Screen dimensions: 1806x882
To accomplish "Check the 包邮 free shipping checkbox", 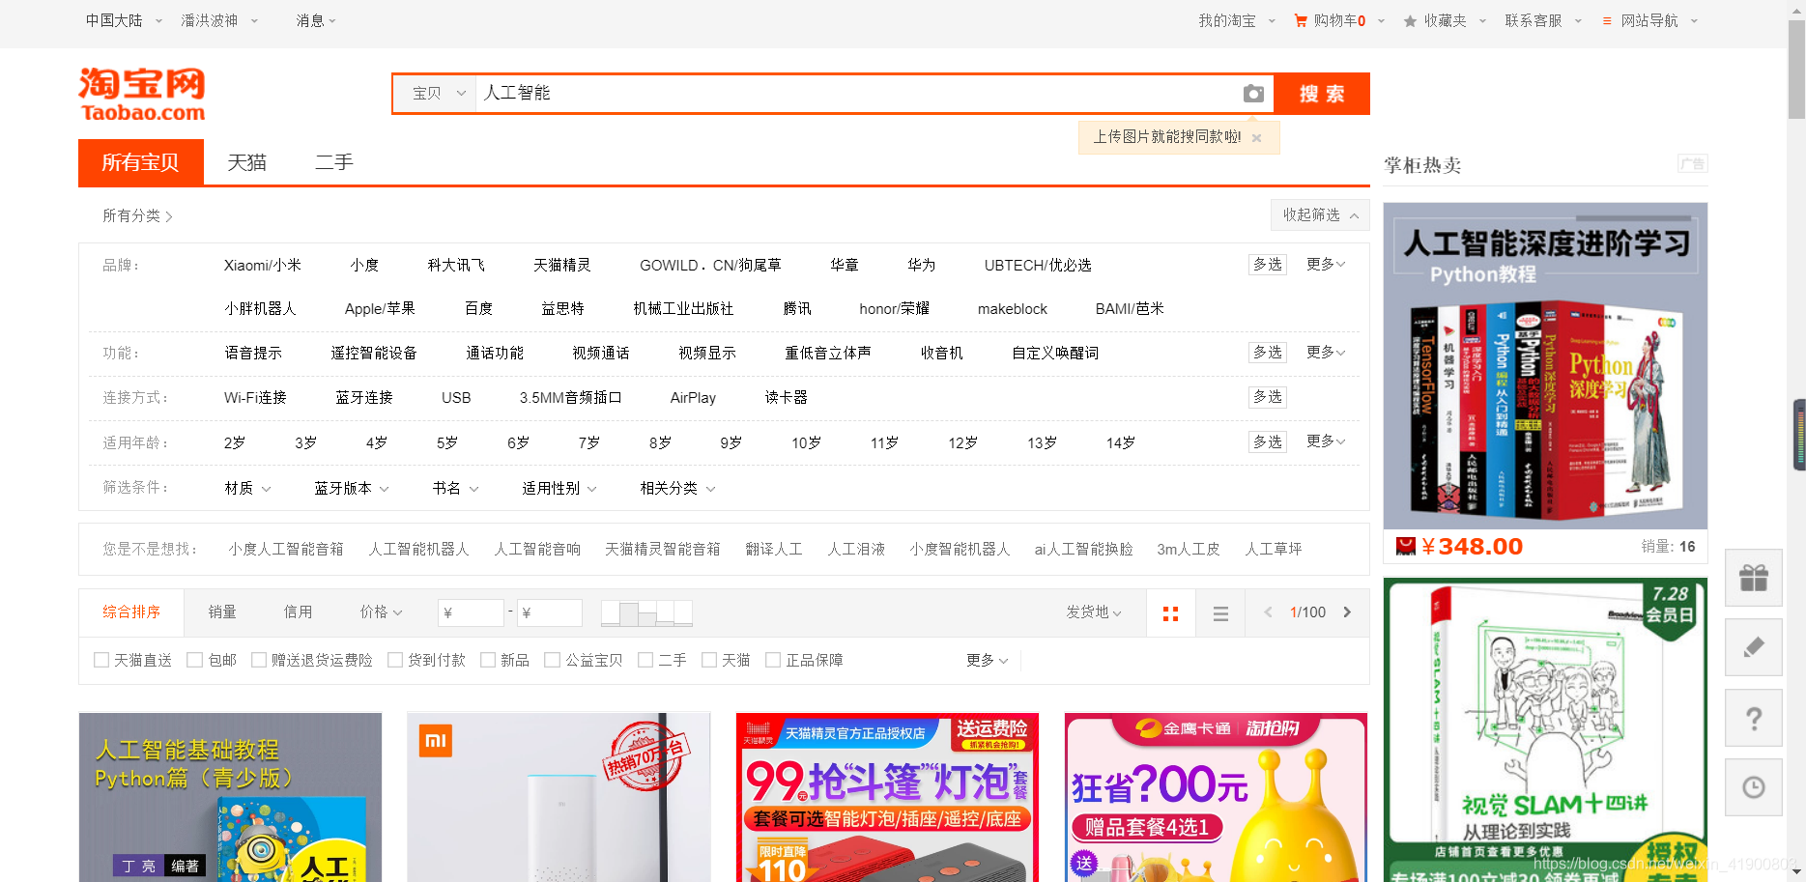I will (195, 660).
